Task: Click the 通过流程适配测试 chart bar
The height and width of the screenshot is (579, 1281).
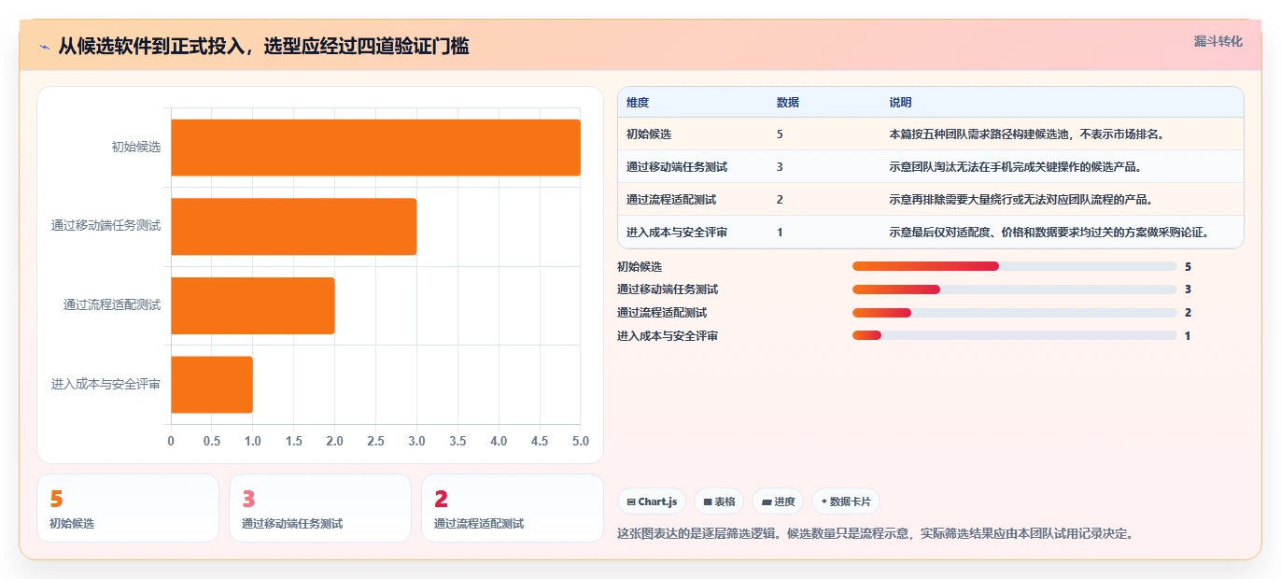Action: pos(252,305)
